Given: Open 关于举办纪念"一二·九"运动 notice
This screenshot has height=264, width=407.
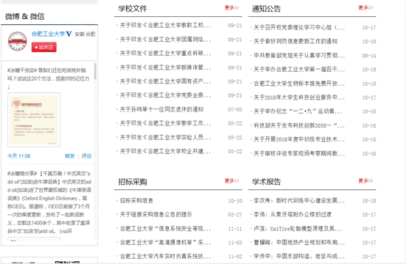Looking at the screenshot, I should coord(298,111).
